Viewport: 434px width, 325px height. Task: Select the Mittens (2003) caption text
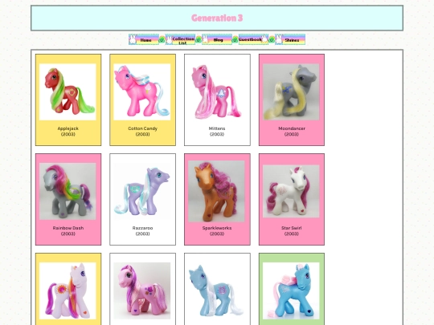[x=217, y=132]
